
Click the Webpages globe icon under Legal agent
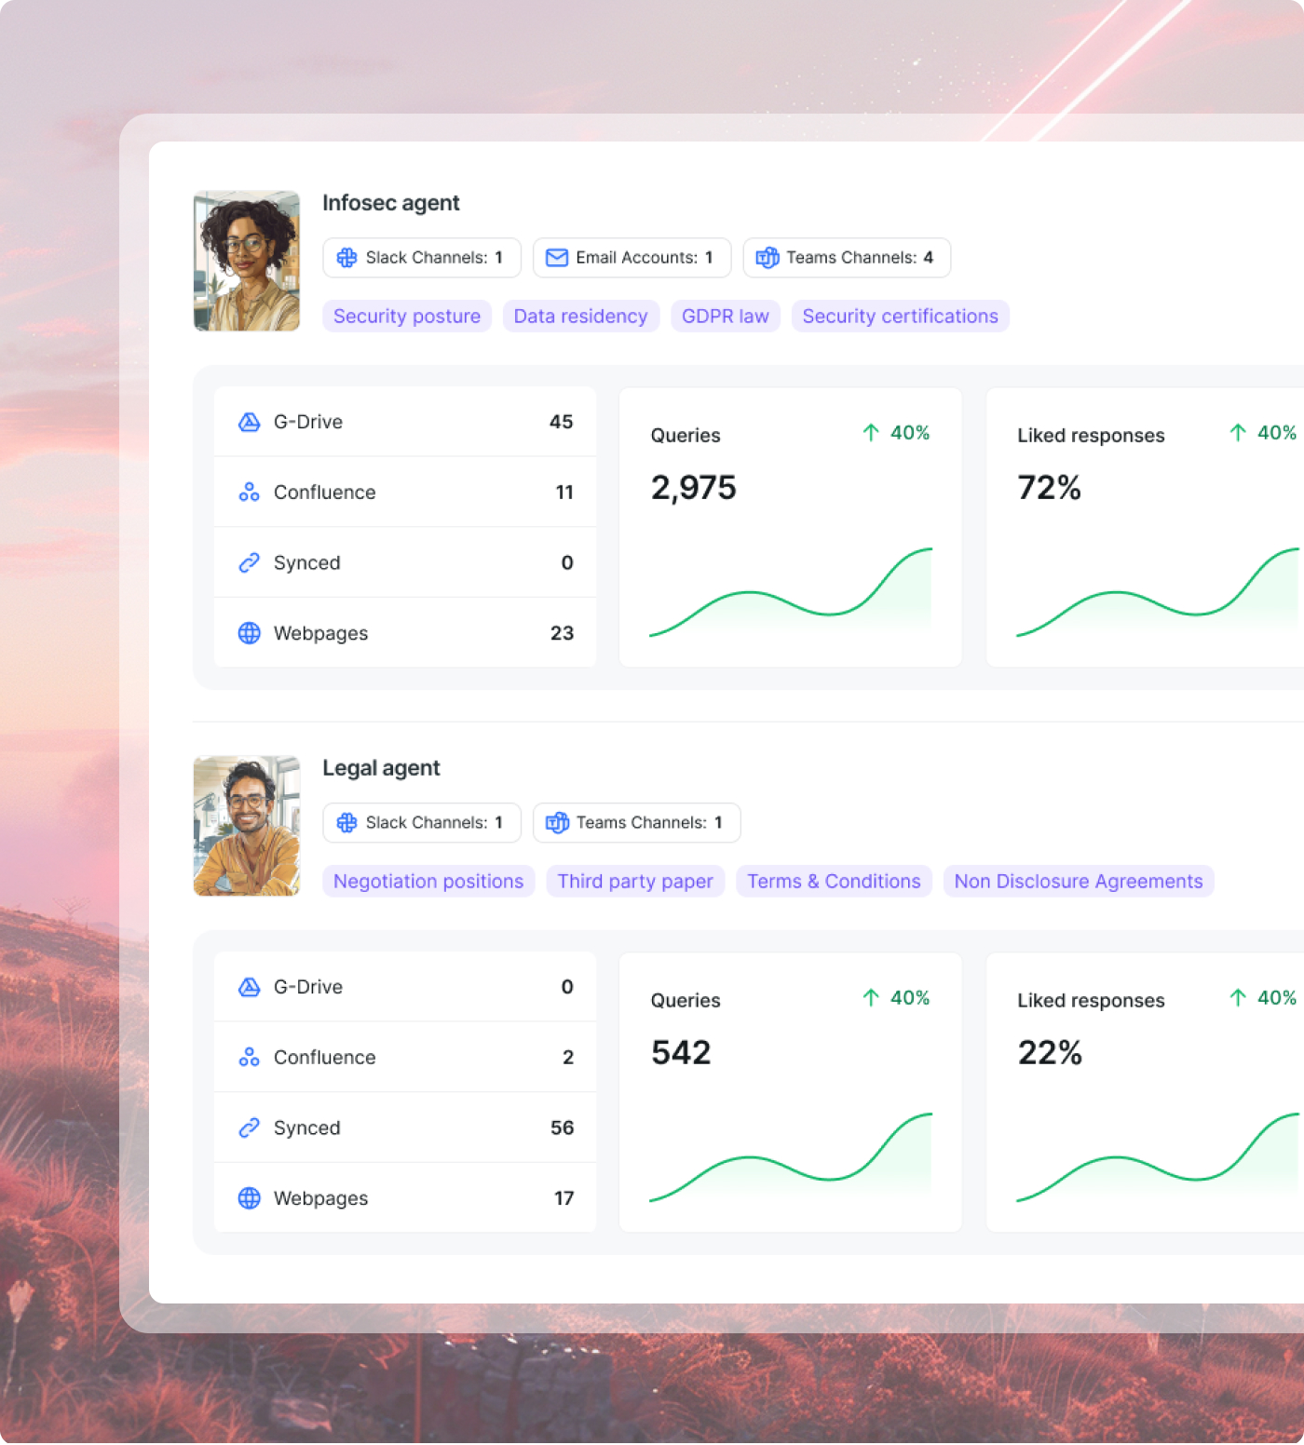[249, 1198]
